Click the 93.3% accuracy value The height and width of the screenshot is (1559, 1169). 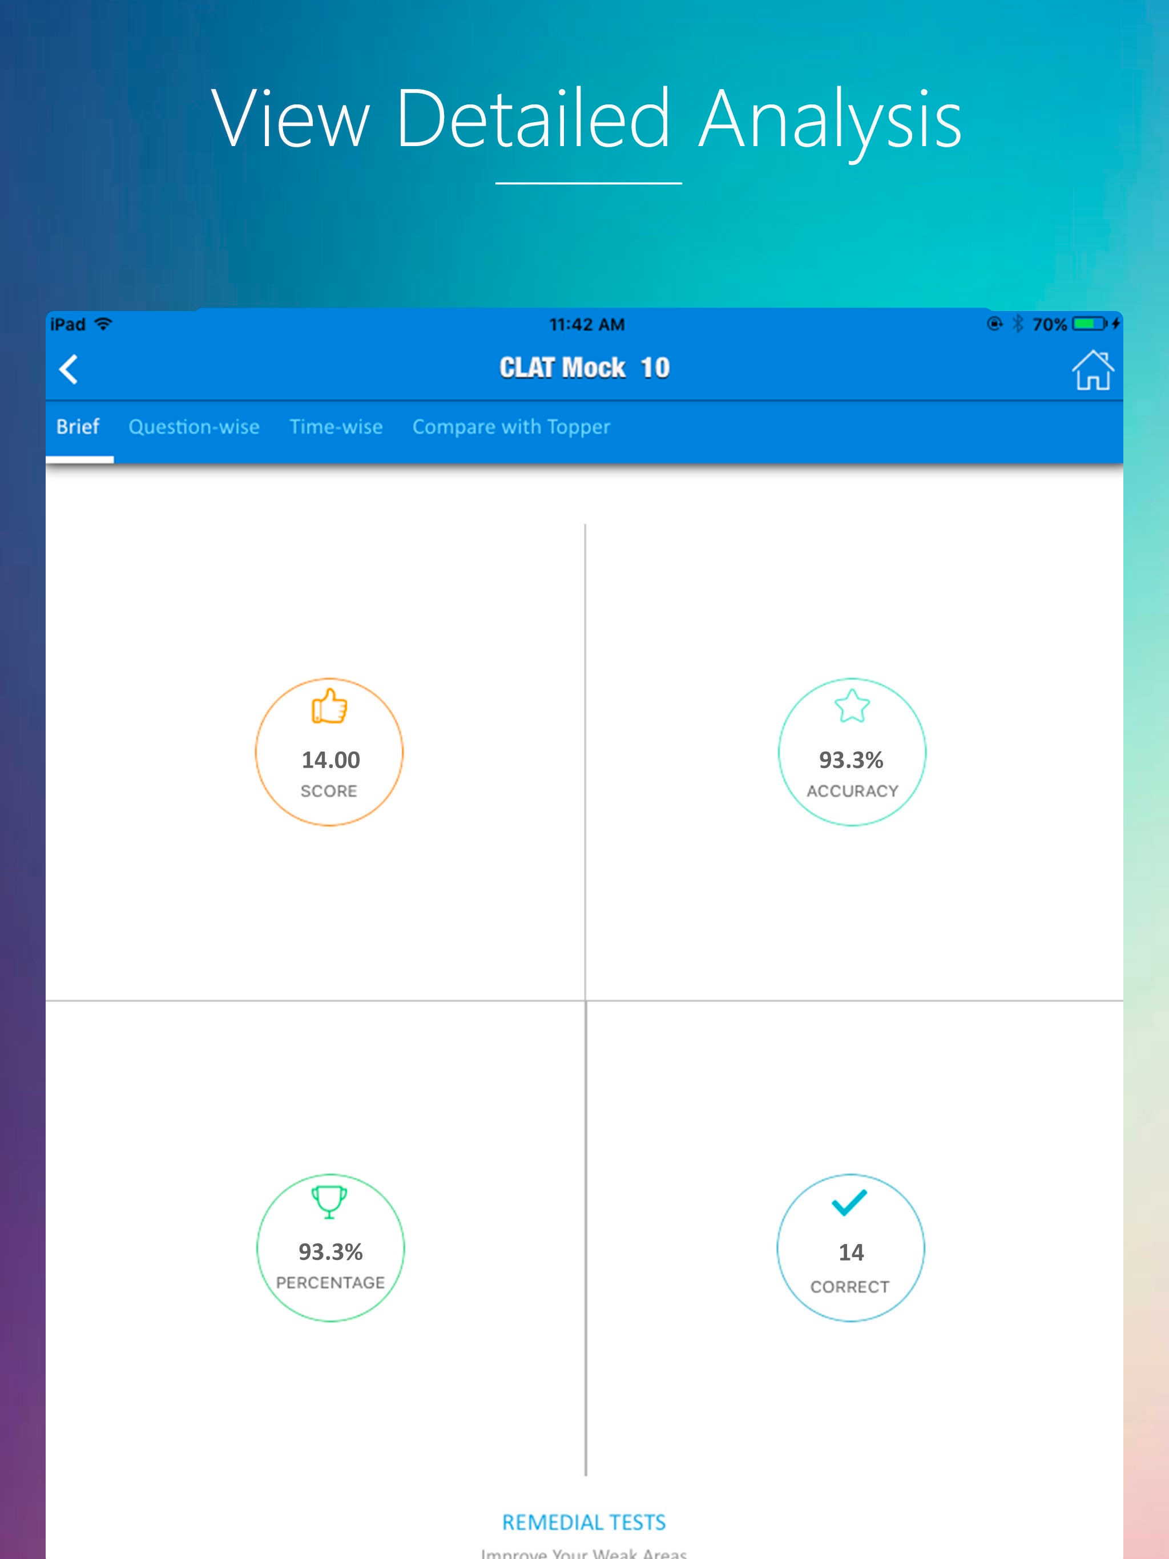coord(851,760)
